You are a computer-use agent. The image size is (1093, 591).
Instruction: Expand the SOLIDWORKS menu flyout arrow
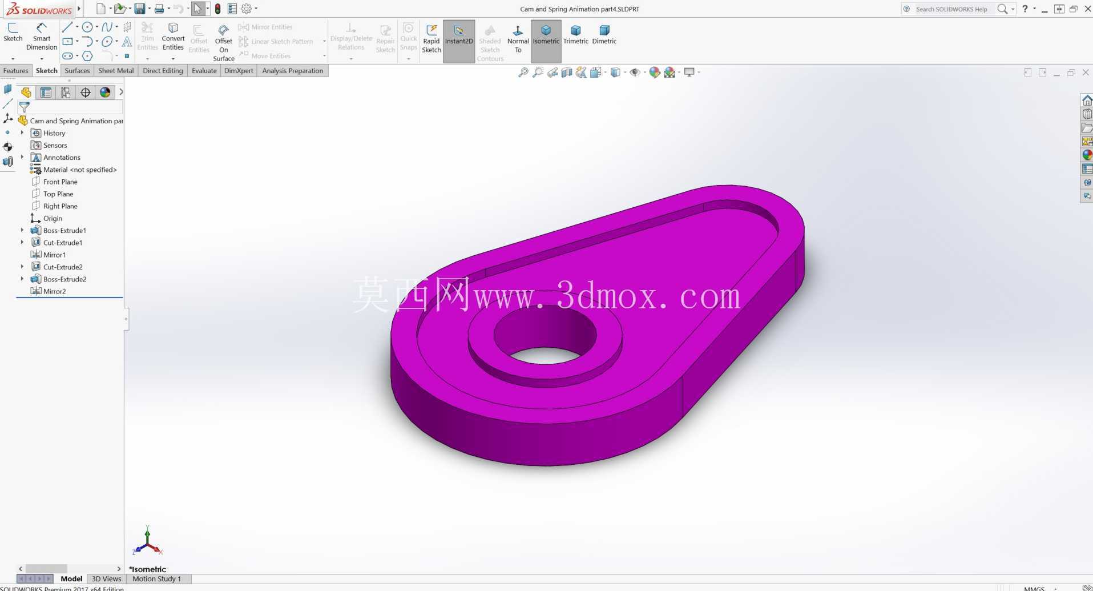pyautogui.click(x=79, y=9)
